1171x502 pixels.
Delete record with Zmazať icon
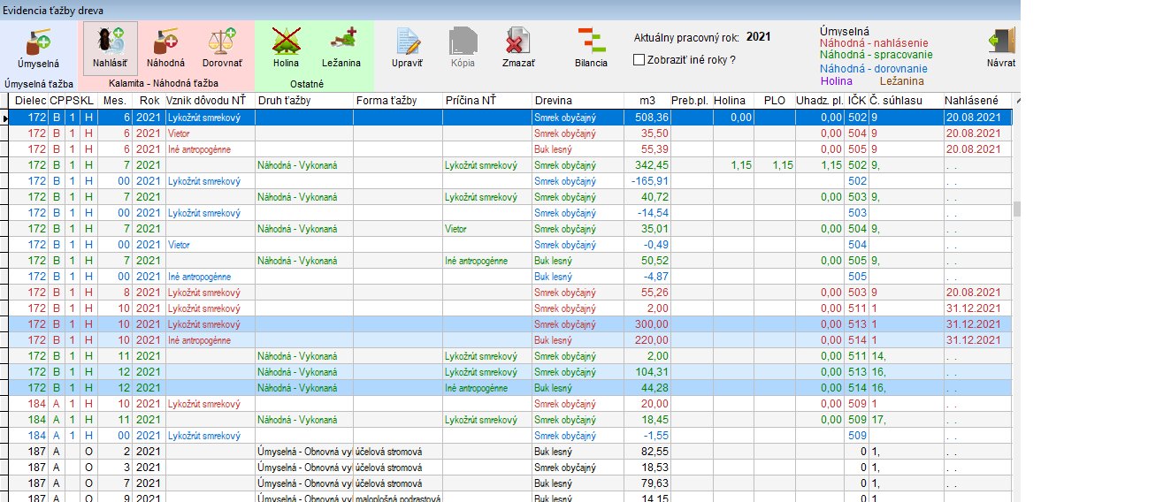tap(517, 42)
